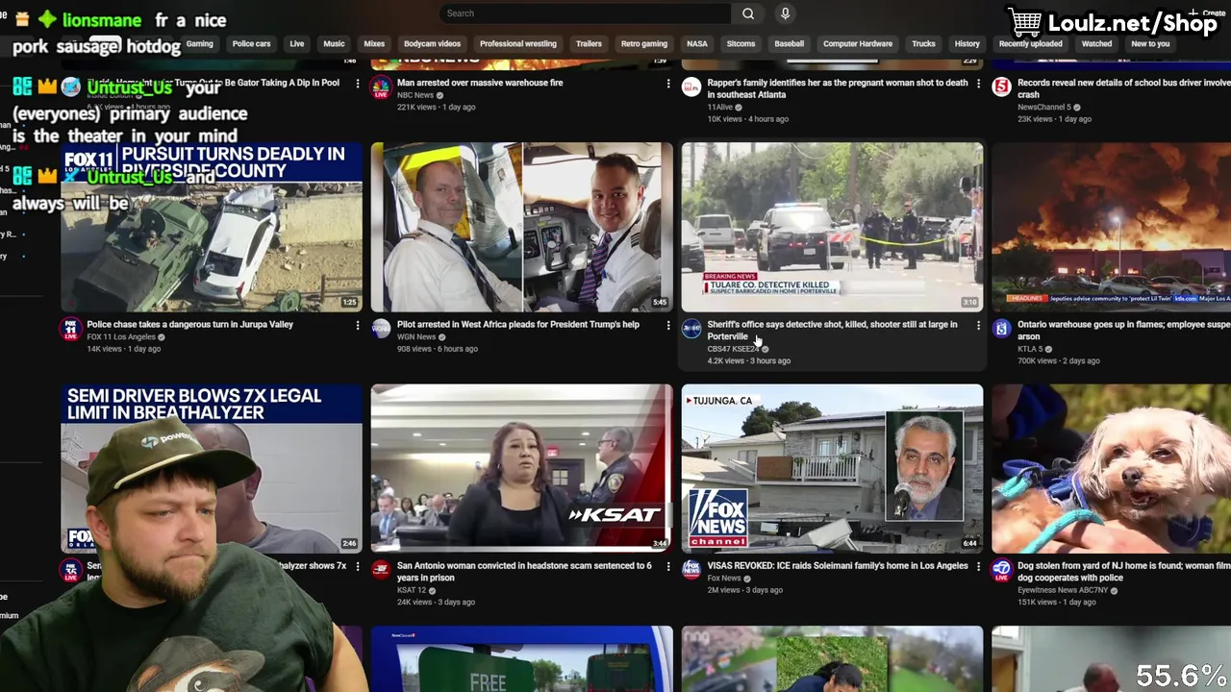
Task: Open options menu for 'Man arrested over massive warehouse fire'
Action: pyautogui.click(x=667, y=84)
